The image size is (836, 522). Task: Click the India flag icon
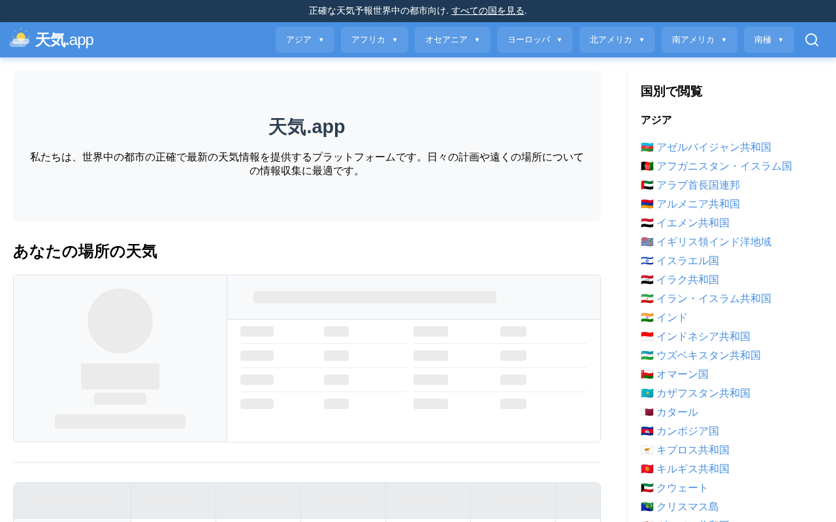point(647,318)
